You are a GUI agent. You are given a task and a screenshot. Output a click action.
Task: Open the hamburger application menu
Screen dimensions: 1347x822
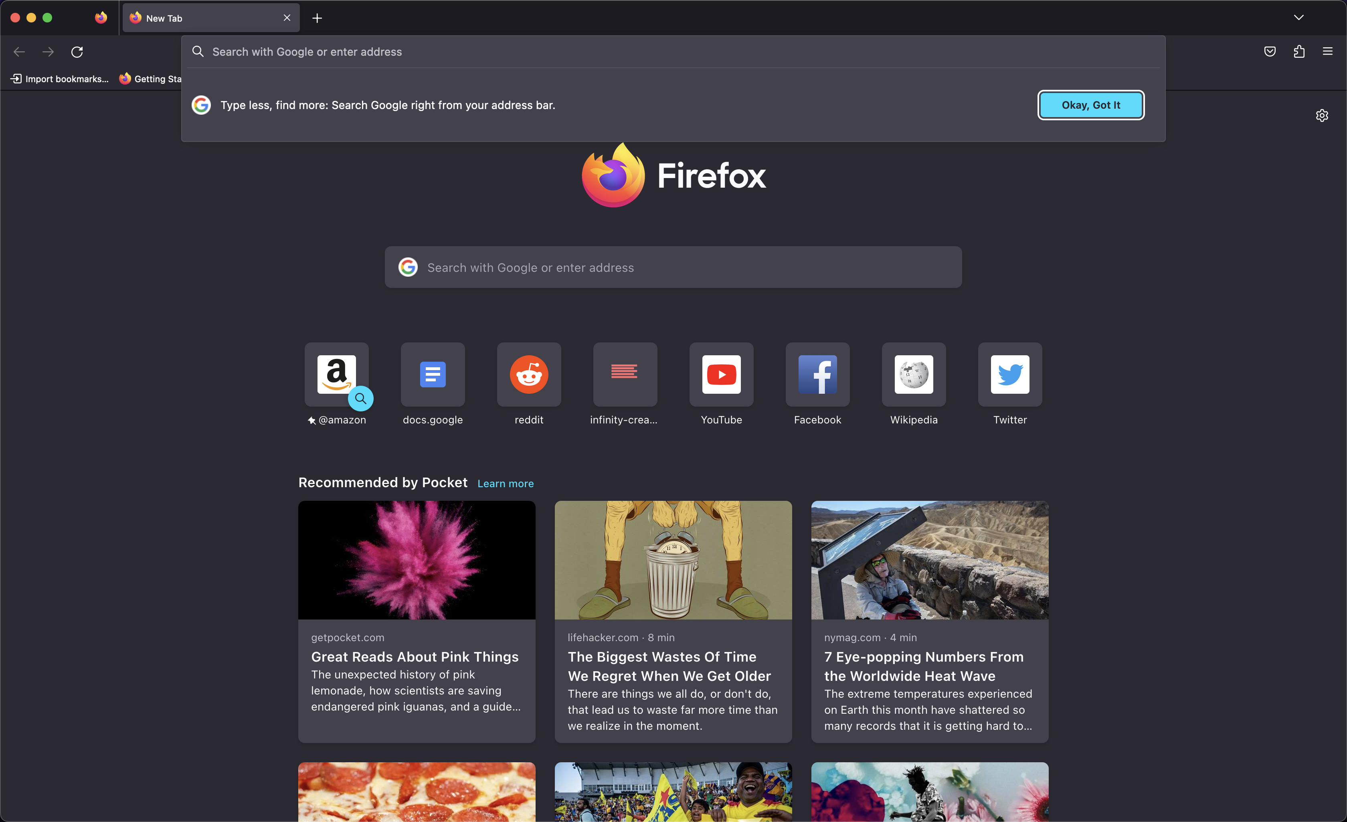(x=1327, y=52)
